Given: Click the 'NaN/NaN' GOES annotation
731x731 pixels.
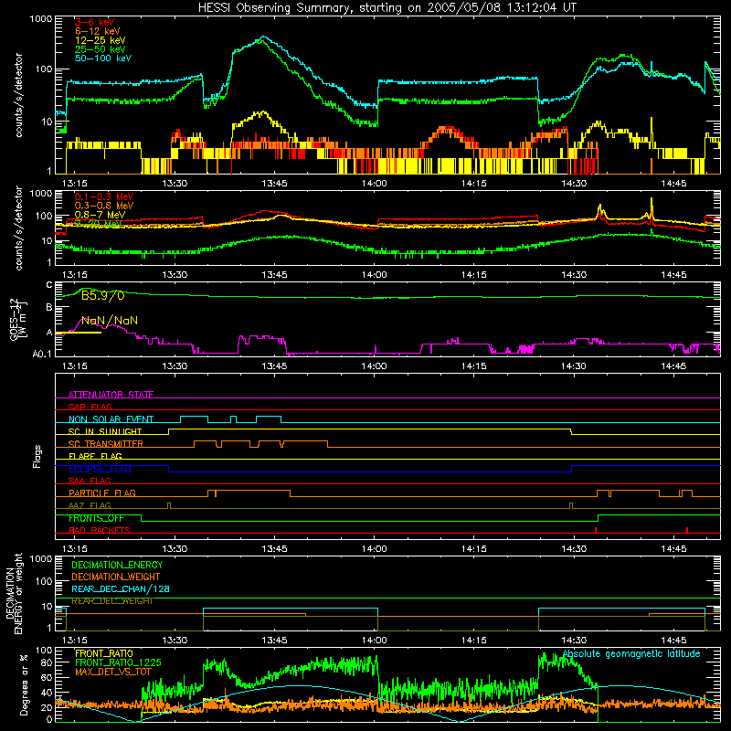Looking at the screenshot, I should [110, 321].
